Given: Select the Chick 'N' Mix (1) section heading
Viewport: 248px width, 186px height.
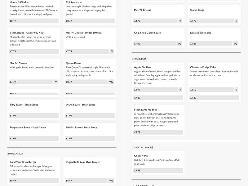Looking at the screenshot, I should pyautogui.click(x=142, y=147).
